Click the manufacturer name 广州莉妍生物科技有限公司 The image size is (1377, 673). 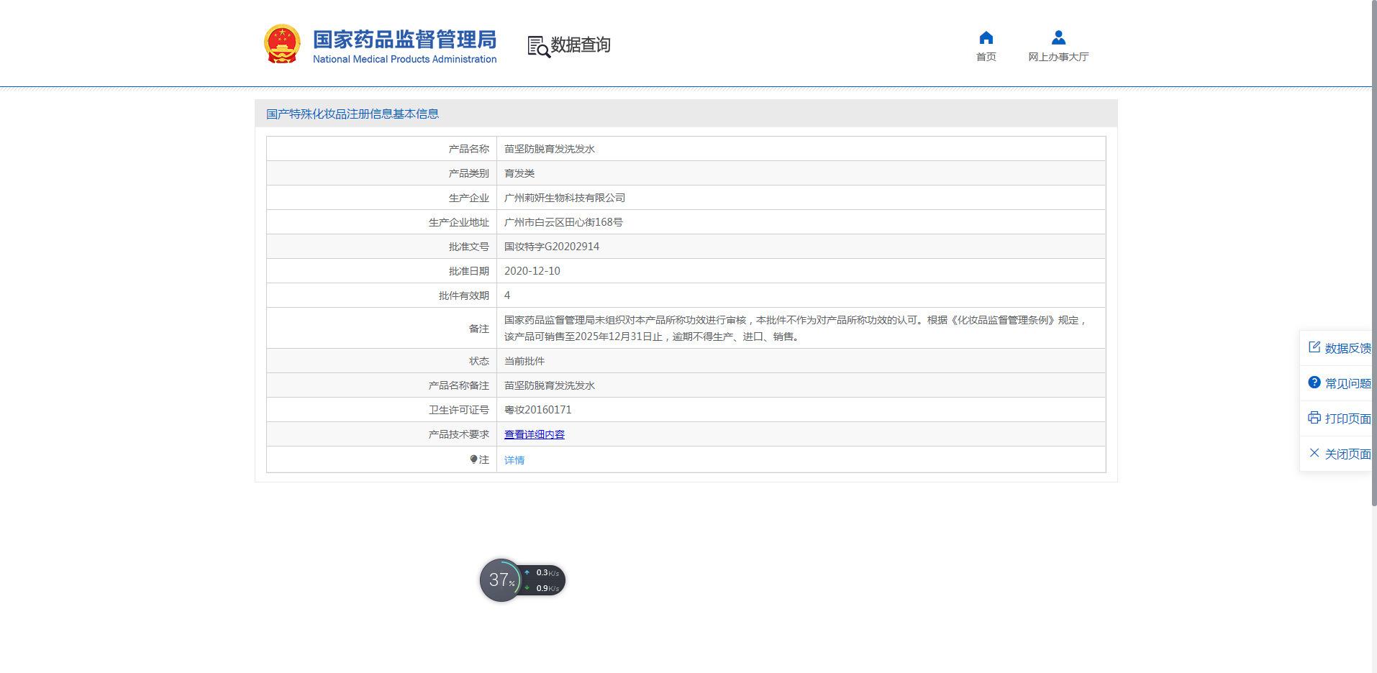[x=564, y=198]
